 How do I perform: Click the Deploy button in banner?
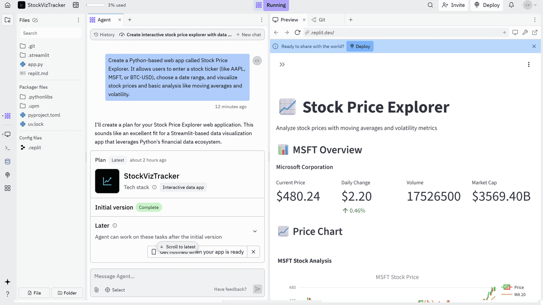point(360,46)
